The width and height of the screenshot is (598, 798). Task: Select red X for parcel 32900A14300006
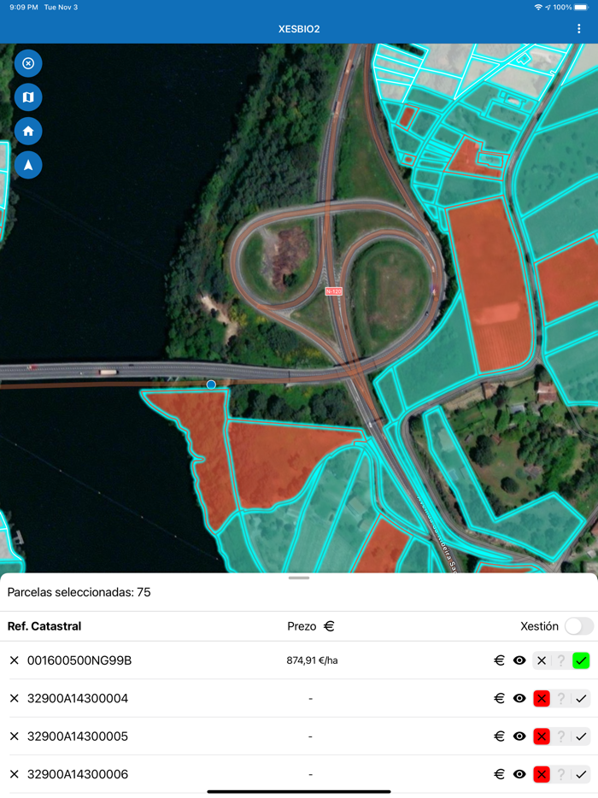coord(542,774)
